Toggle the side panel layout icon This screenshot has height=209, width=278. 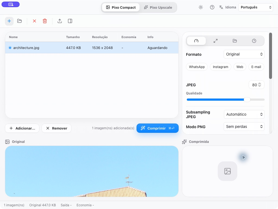point(70,21)
